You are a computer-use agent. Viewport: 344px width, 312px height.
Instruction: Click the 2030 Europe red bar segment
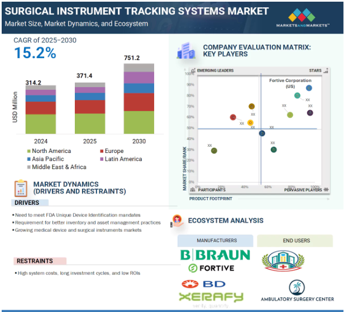coord(139,102)
